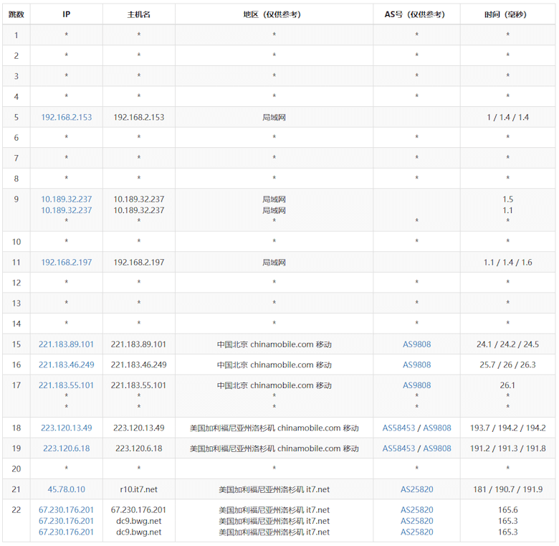559x546 pixels.
Task: Click the AS58453 link in hop 19
Action: tap(398, 448)
